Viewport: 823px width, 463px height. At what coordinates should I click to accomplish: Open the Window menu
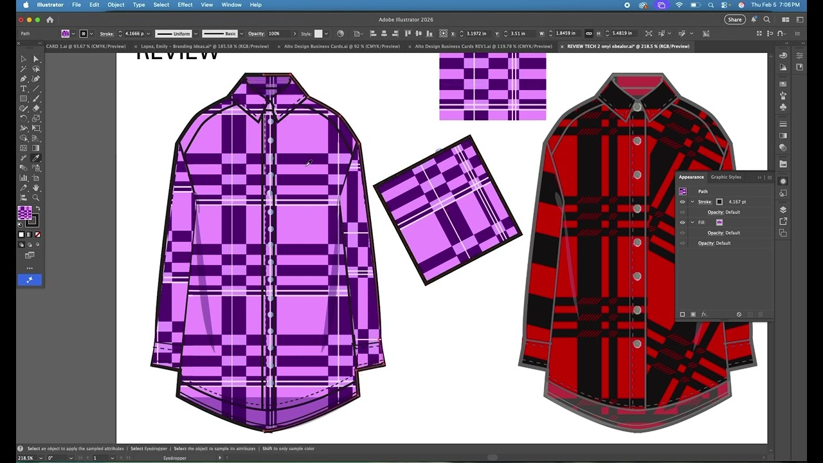point(231,5)
